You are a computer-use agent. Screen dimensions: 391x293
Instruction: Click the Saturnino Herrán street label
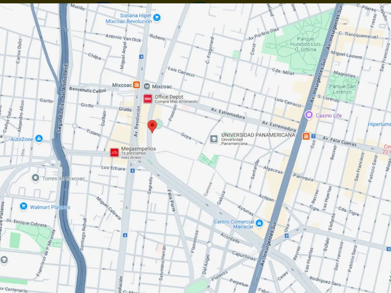pos(162,263)
